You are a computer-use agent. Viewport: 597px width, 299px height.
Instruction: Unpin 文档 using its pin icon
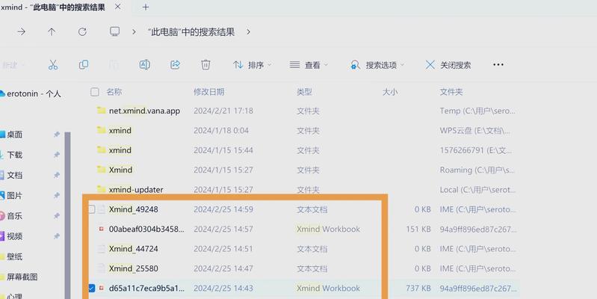[57, 175]
